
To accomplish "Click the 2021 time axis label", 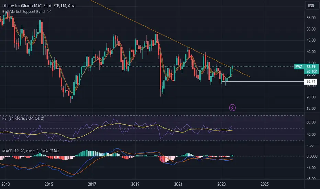I will coord(178,184).
